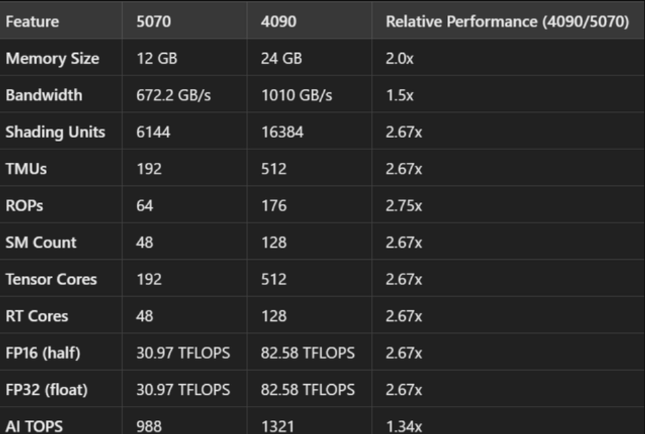Image resolution: width=645 pixels, height=434 pixels.
Task: Click the 16384 shading units value
Action: pyautogui.click(x=282, y=133)
